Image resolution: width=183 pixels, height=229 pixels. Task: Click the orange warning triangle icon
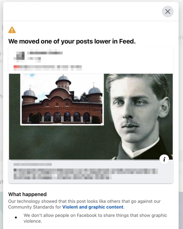point(12,30)
